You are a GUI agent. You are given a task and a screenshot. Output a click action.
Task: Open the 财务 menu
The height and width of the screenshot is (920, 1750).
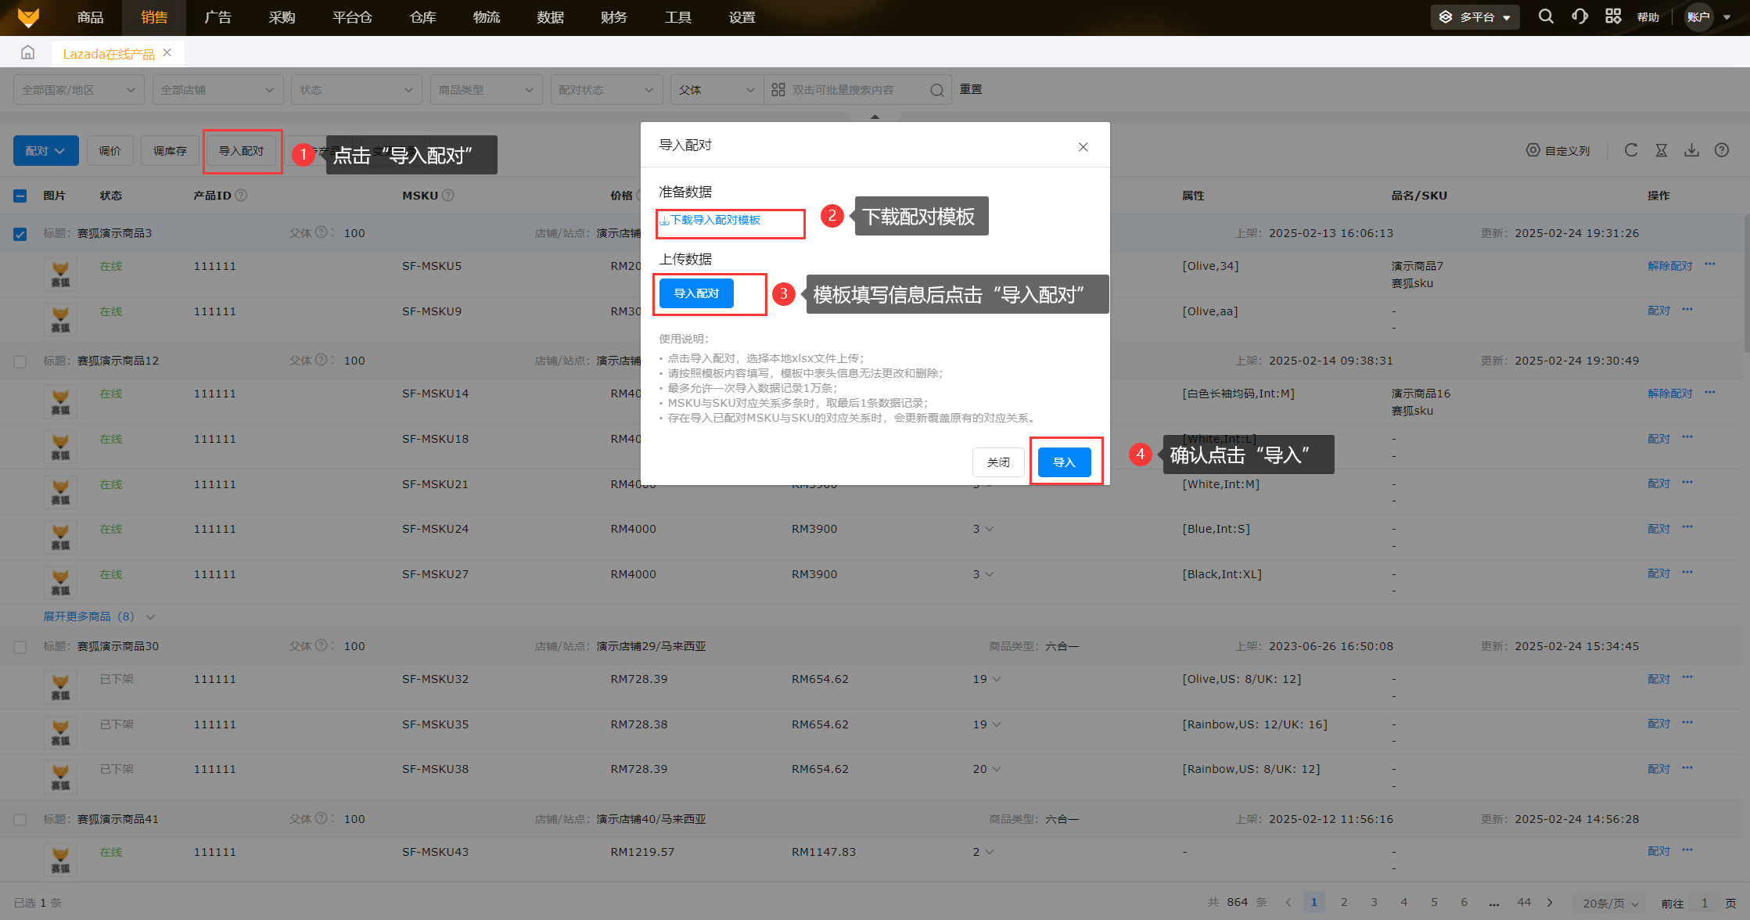point(613,17)
